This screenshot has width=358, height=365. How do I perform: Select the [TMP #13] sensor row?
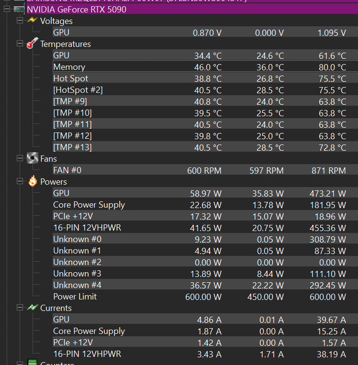pyautogui.click(x=205, y=147)
